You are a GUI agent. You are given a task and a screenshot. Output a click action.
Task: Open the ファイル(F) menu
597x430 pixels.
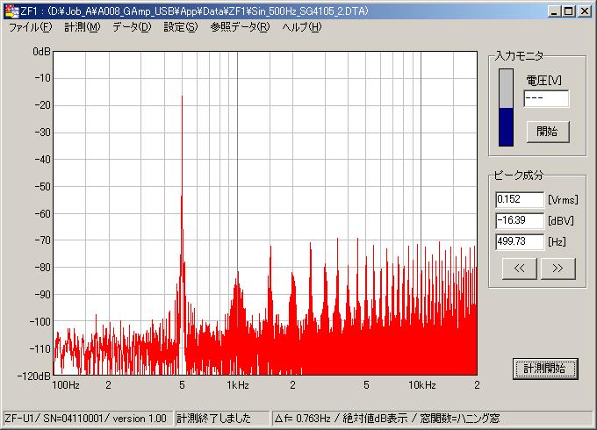coord(30,27)
